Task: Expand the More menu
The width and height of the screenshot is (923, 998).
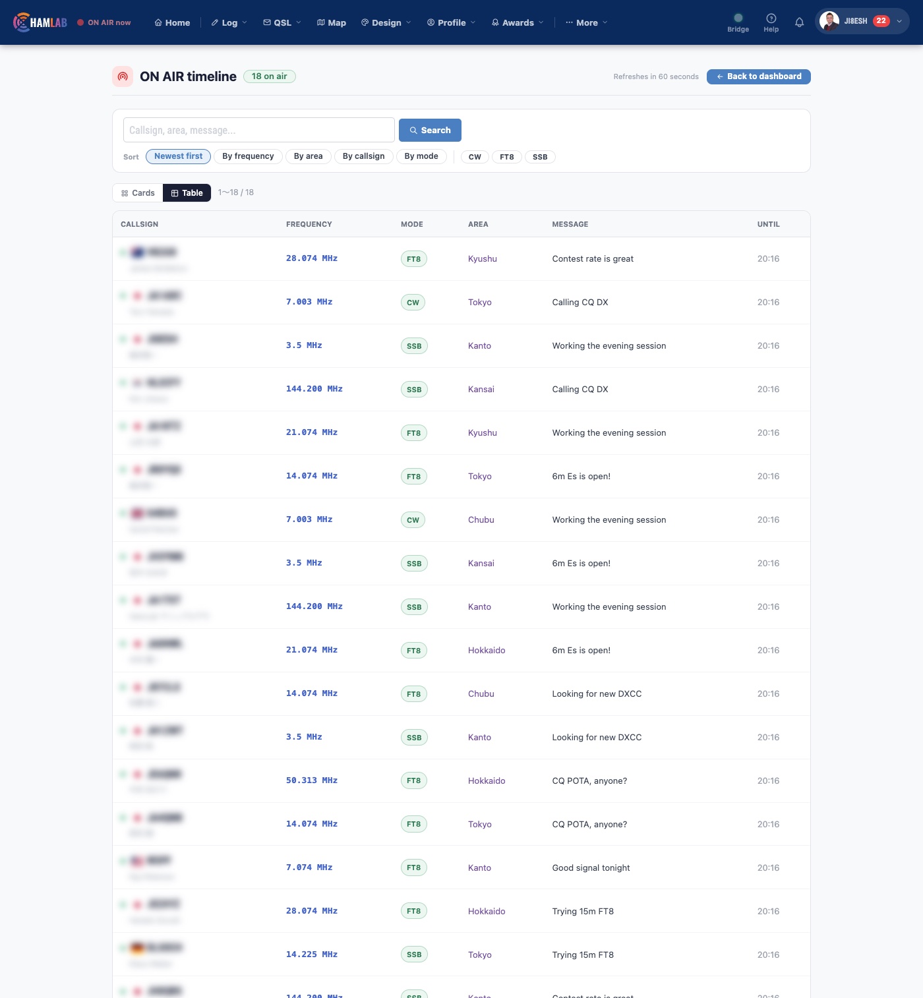Action: [x=587, y=22]
